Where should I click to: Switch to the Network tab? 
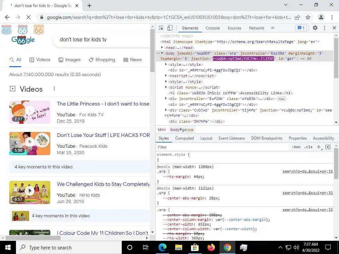pyautogui.click(x=257, y=28)
